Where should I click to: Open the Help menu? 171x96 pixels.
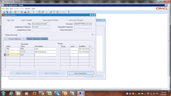33,9
